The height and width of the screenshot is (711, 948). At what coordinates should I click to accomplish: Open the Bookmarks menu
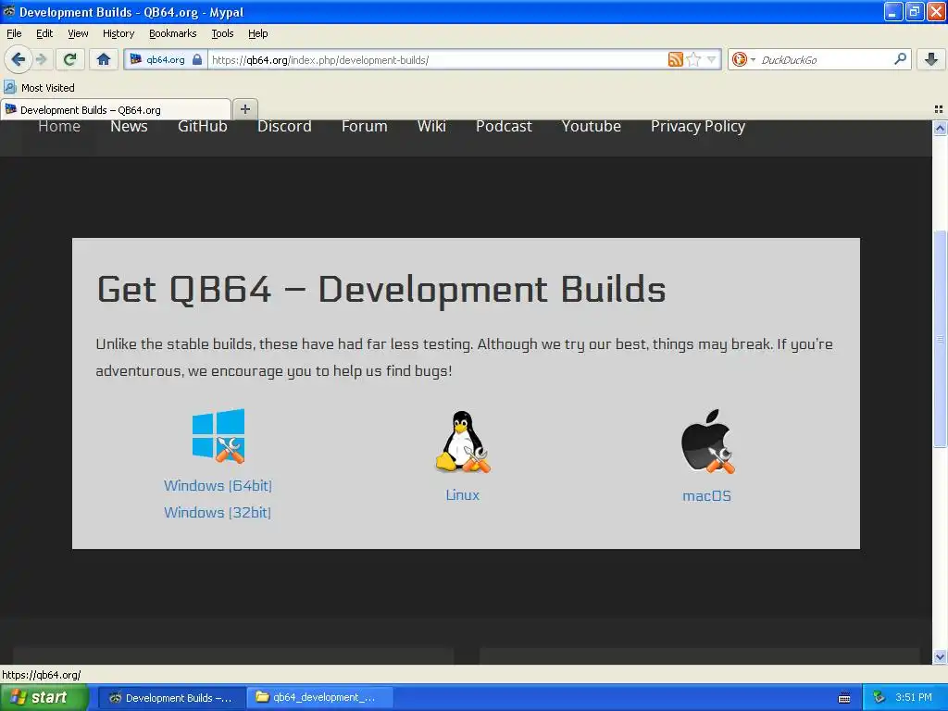pos(172,33)
